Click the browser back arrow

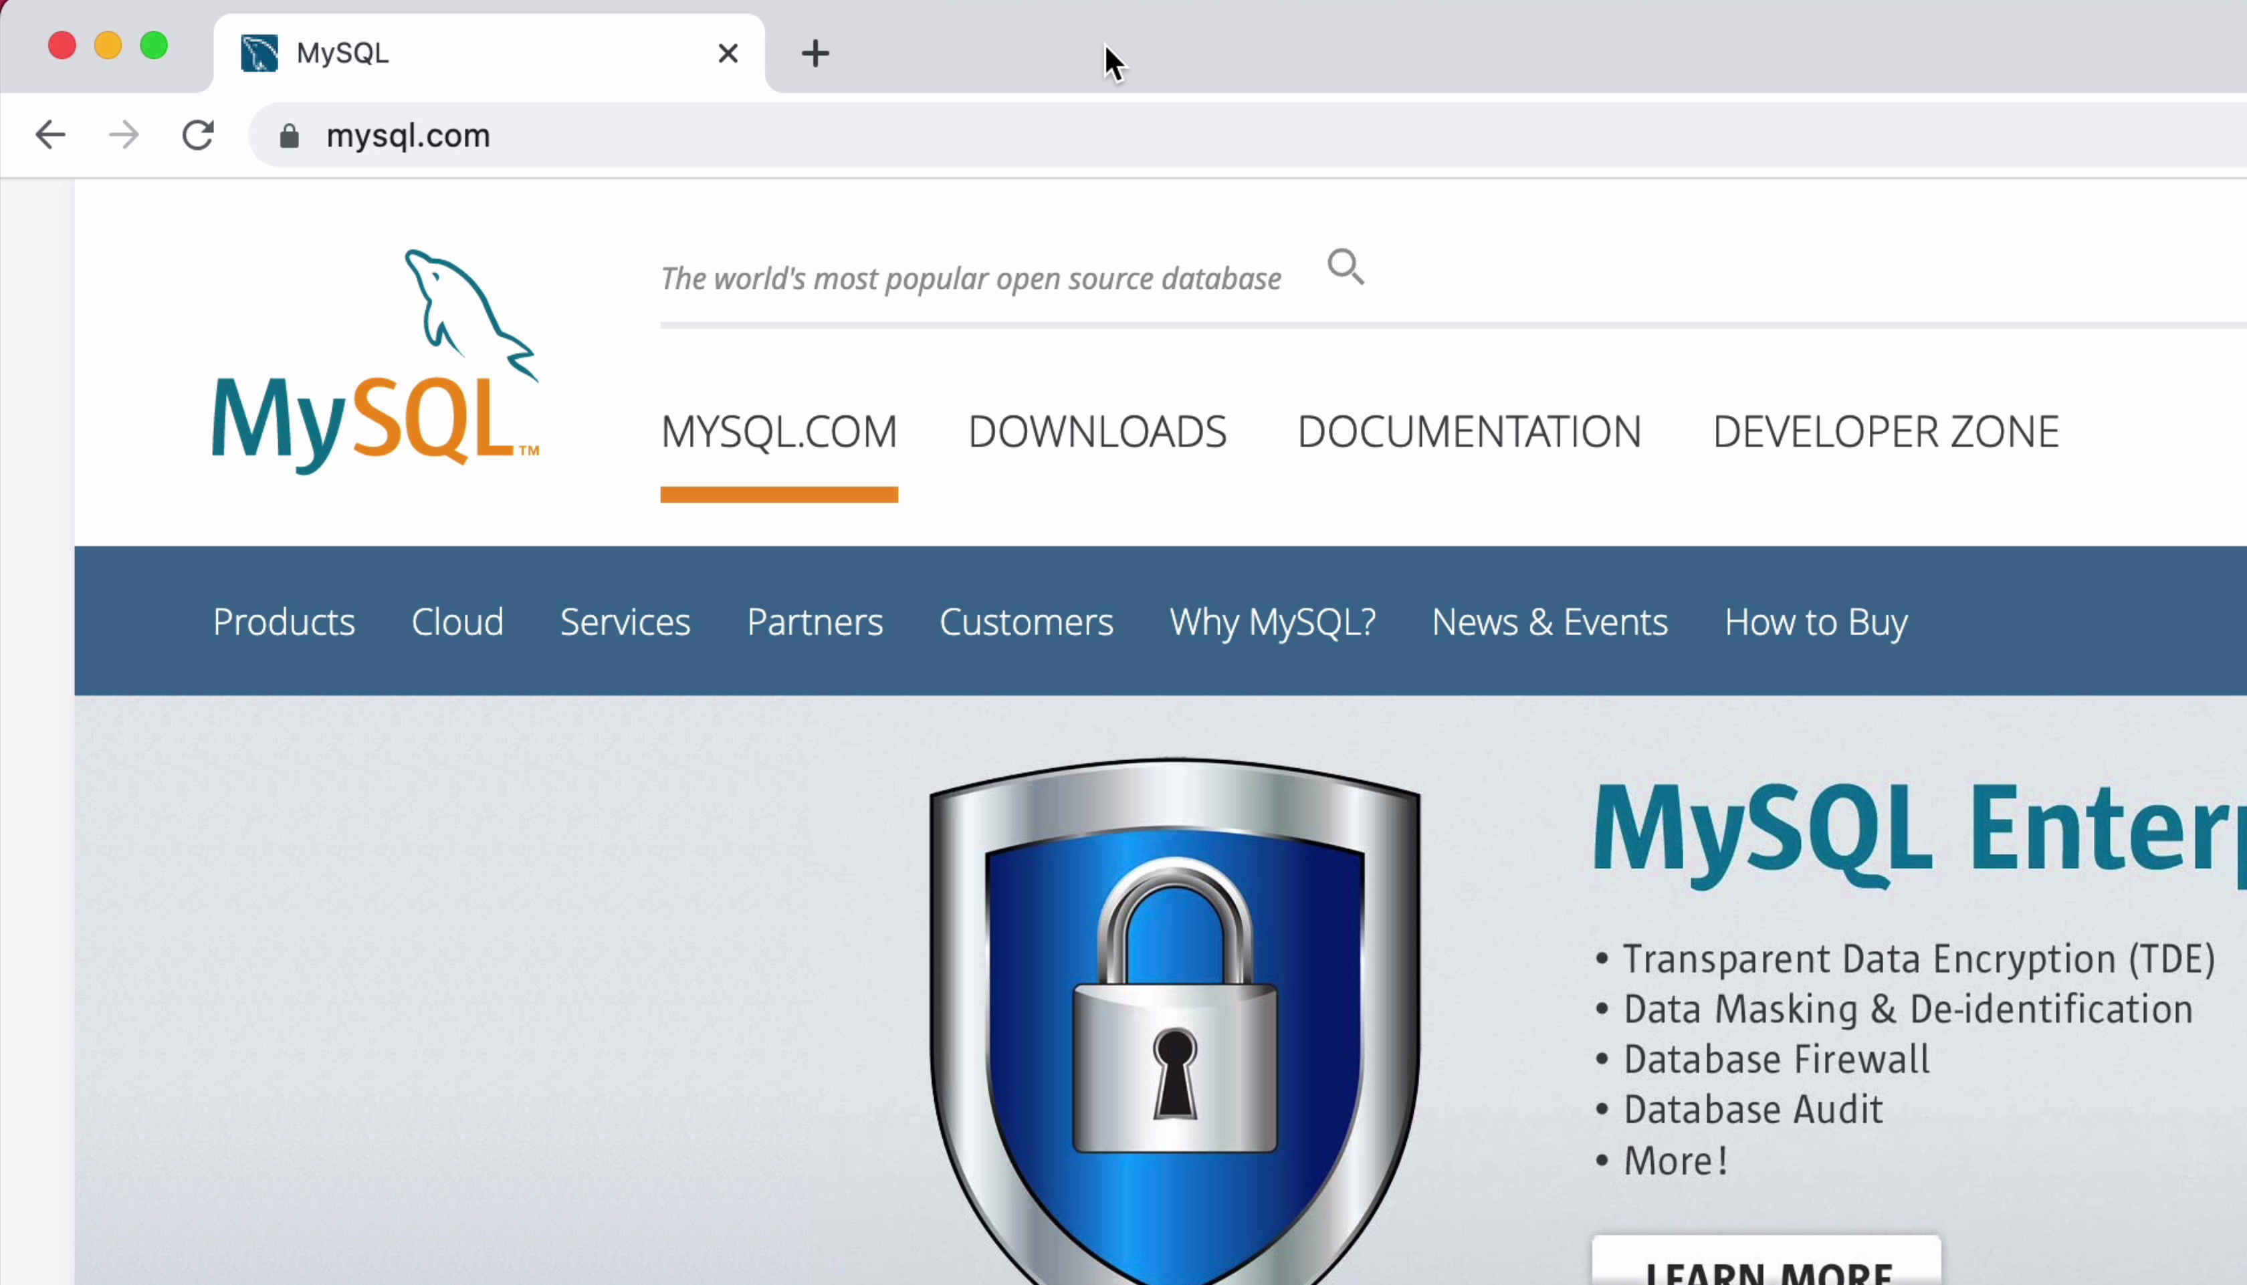(50, 135)
